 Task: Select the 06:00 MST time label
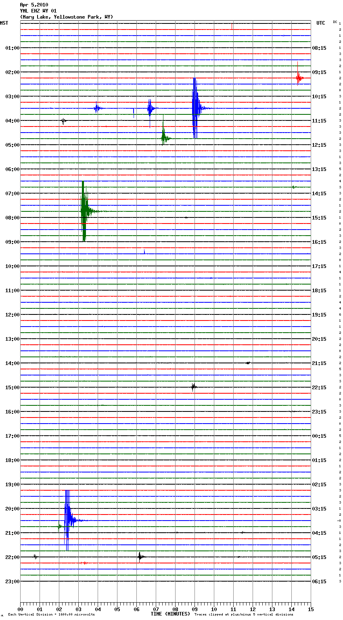point(13,169)
